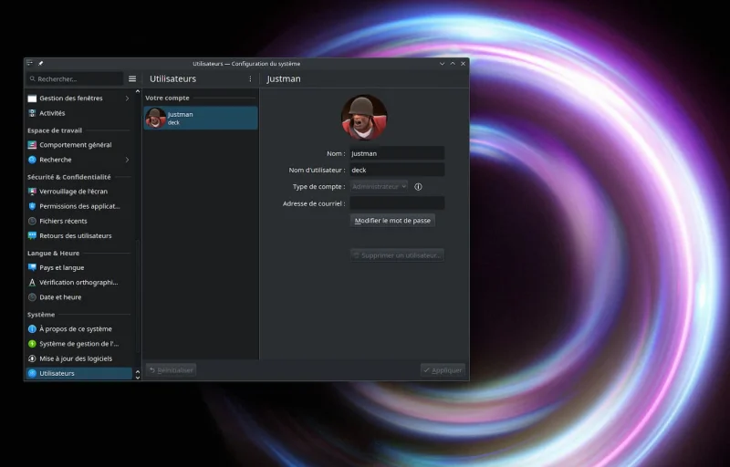Click the Retours des utilisateurs icon

click(32, 236)
